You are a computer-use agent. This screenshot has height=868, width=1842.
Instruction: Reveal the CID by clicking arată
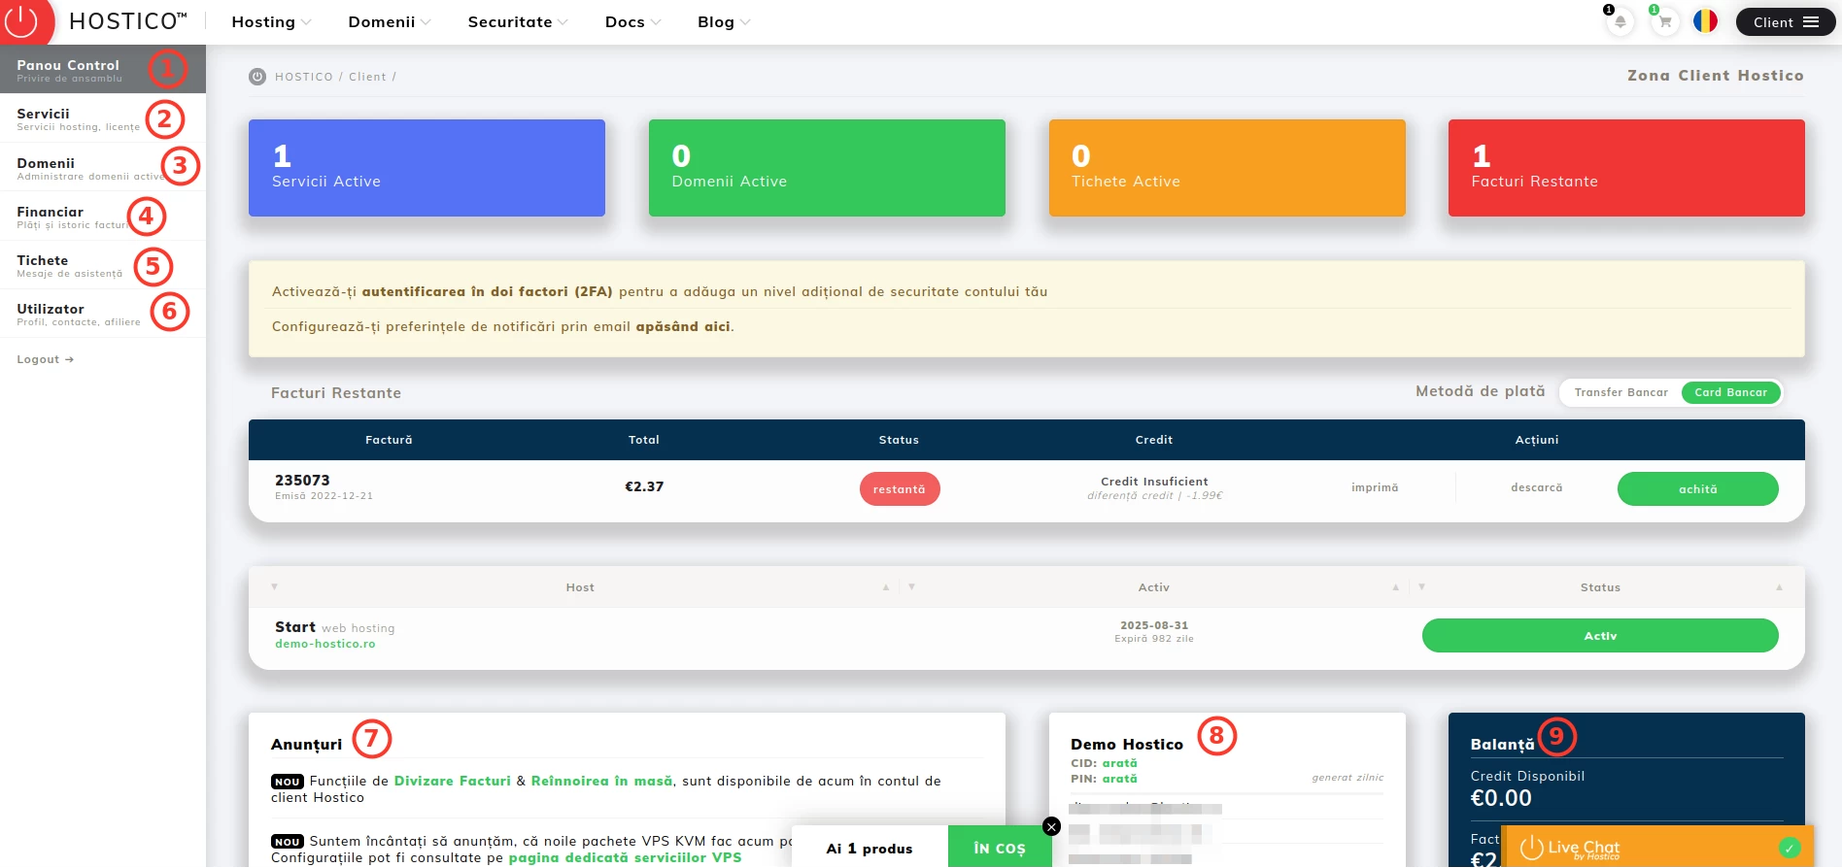[x=1119, y=763]
